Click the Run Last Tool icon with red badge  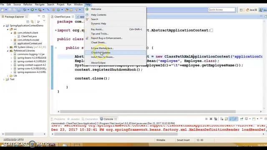click(40, 10)
